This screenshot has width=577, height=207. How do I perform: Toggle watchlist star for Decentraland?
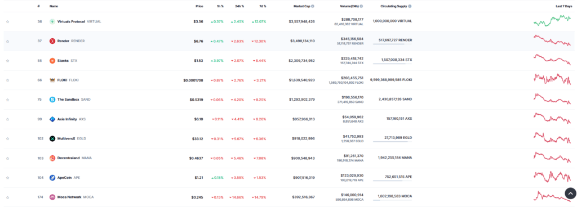[x=7, y=158]
